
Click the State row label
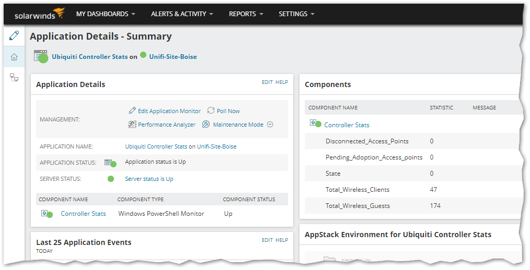[333, 174]
